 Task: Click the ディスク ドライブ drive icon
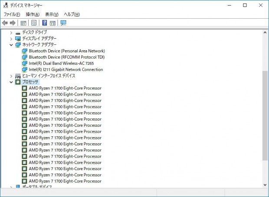[18, 33]
